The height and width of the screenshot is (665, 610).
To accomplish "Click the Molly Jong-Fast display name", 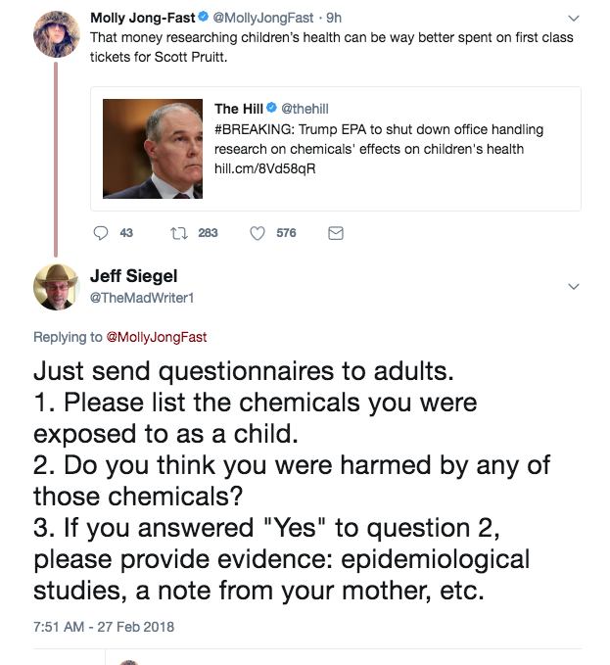I will [142, 18].
